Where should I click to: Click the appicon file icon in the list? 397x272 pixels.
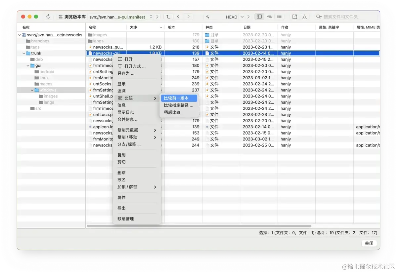pyautogui.click(x=90, y=127)
